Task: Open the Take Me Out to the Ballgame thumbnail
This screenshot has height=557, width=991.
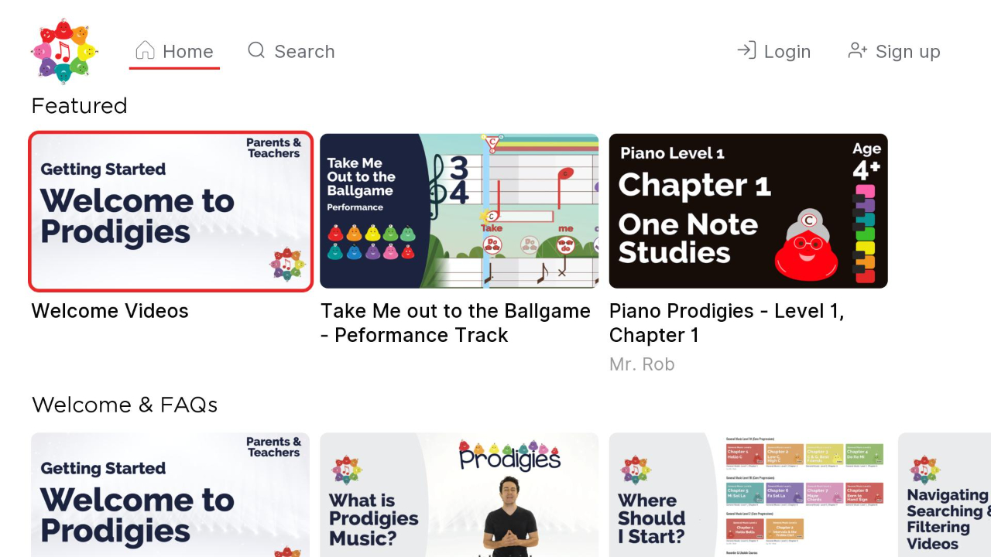Action: point(459,210)
